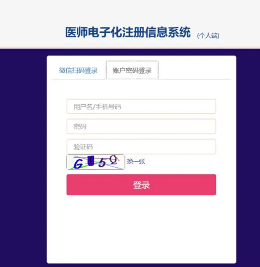Click the gray header area above the title
The image size is (260, 267).
pos(130,12)
